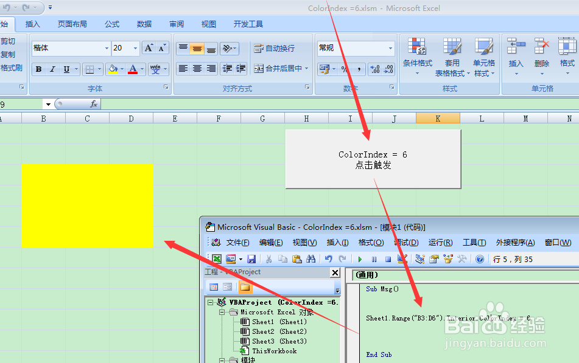Click the Cut scissors icon in VBA toolbar
The image size is (579, 363).
(x=269, y=259)
